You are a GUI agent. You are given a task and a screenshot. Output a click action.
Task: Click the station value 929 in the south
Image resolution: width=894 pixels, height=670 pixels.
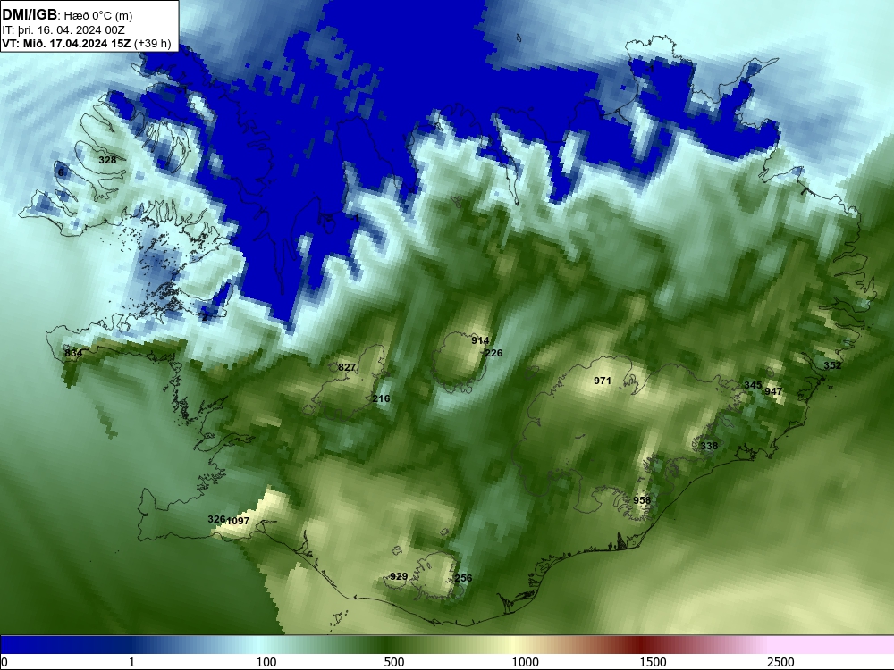[x=399, y=577]
